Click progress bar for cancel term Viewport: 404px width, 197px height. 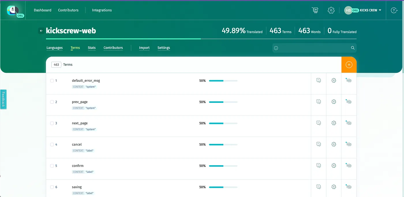tap(223, 144)
